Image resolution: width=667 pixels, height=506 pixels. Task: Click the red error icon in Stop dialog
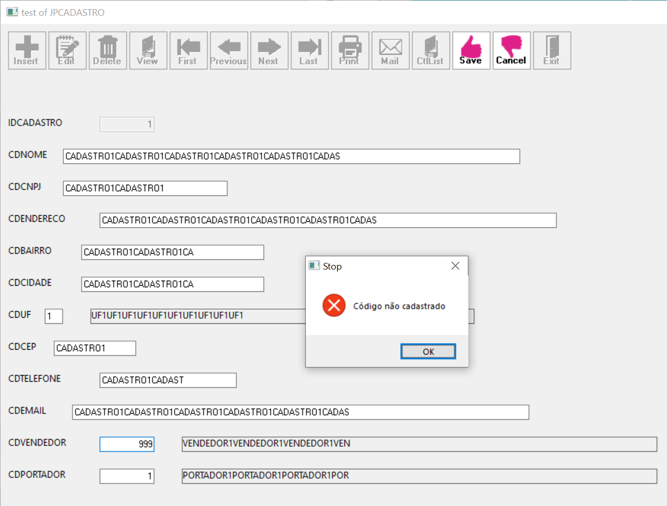coord(334,305)
